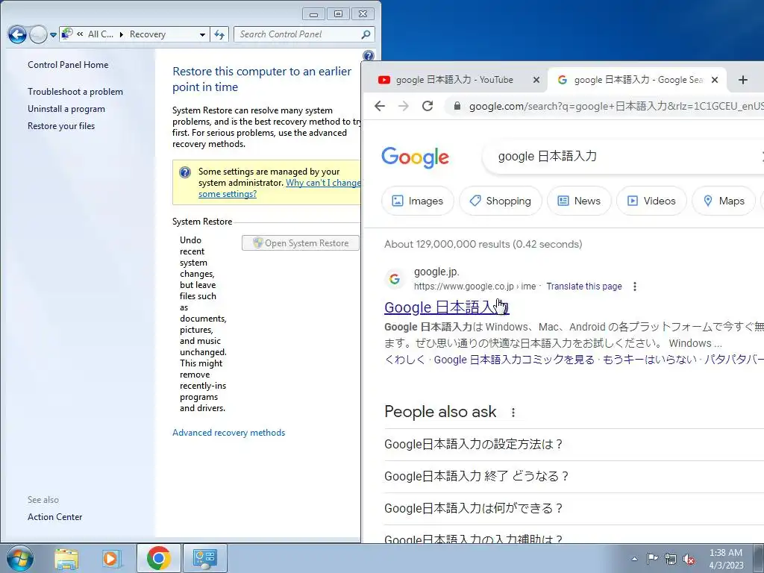Click the Chrome icon on the taskbar

point(158,558)
